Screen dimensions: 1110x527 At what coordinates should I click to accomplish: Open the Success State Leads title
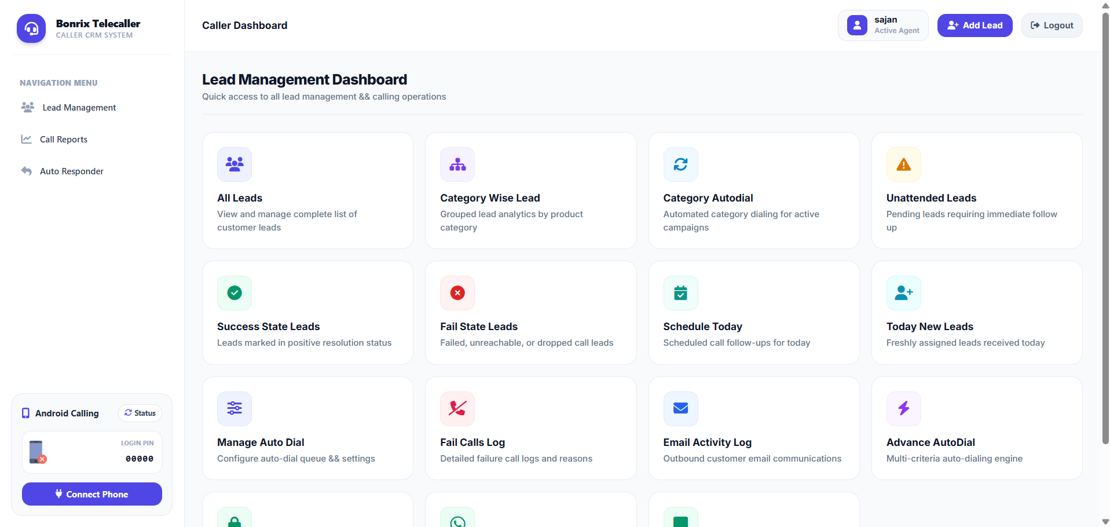click(x=269, y=327)
